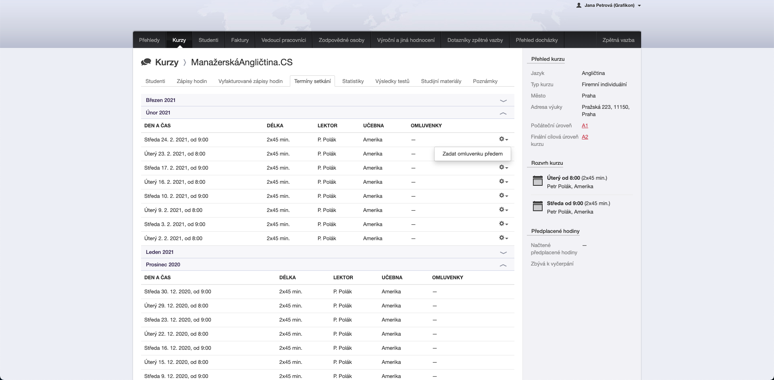Expand the Leden 2021 section

(327, 252)
